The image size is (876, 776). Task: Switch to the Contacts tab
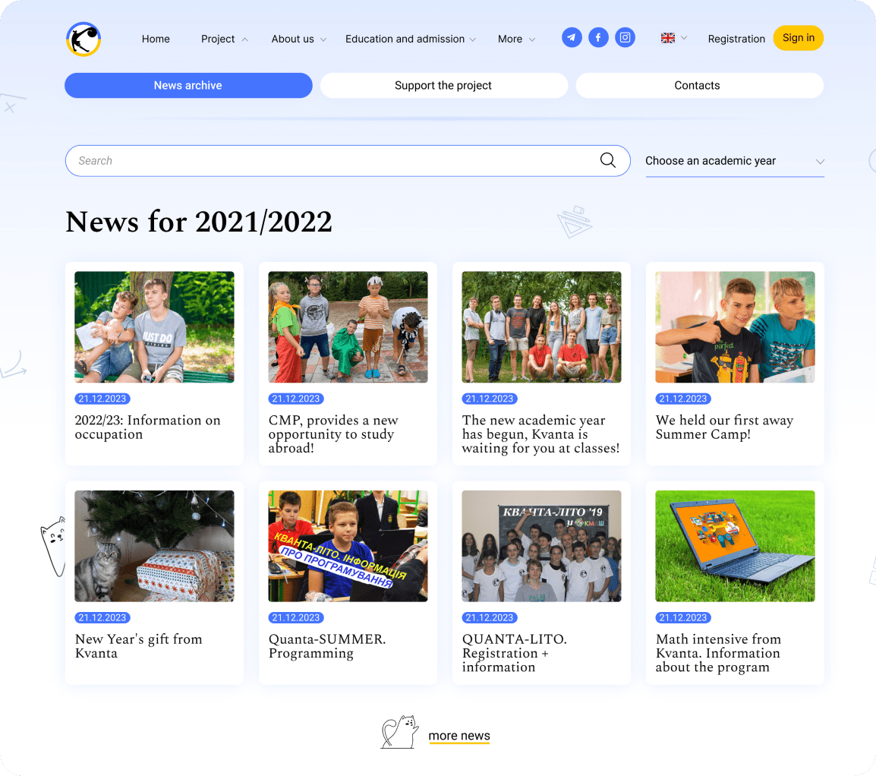[x=698, y=85]
